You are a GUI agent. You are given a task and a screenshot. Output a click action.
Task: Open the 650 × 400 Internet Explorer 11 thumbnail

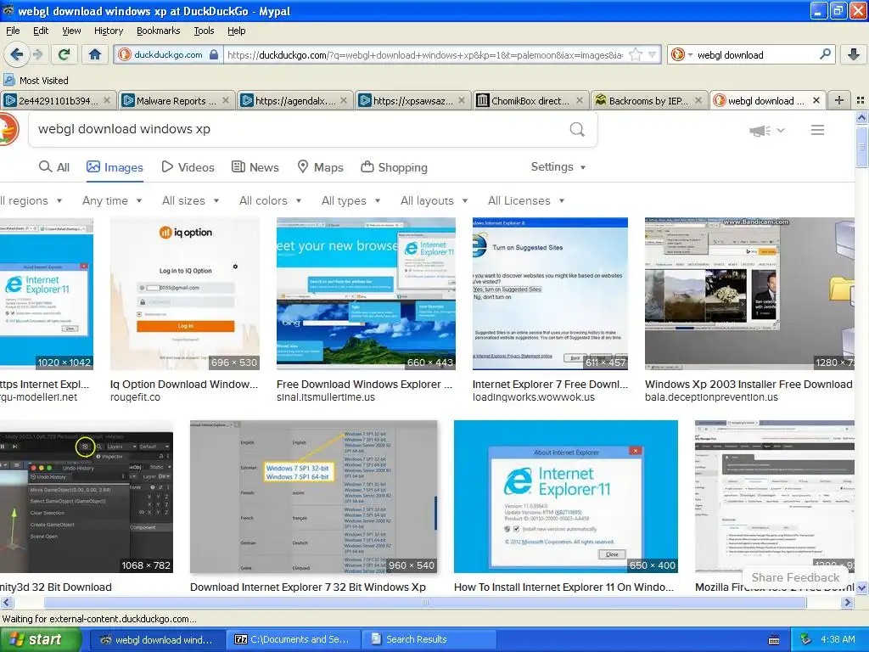click(565, 496)
